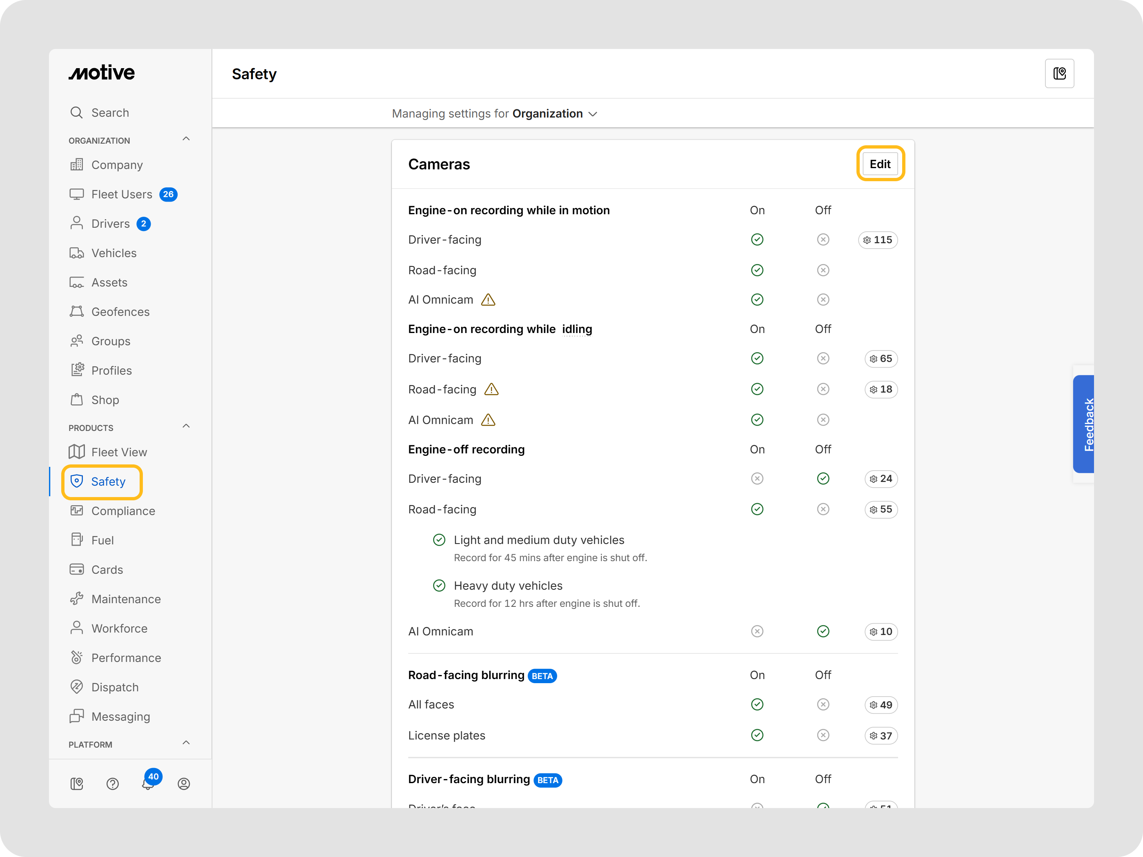The width and height of the screenshot is (1143, 857).
Task: Navigate to Dispatch
Action: coord(105,687)
